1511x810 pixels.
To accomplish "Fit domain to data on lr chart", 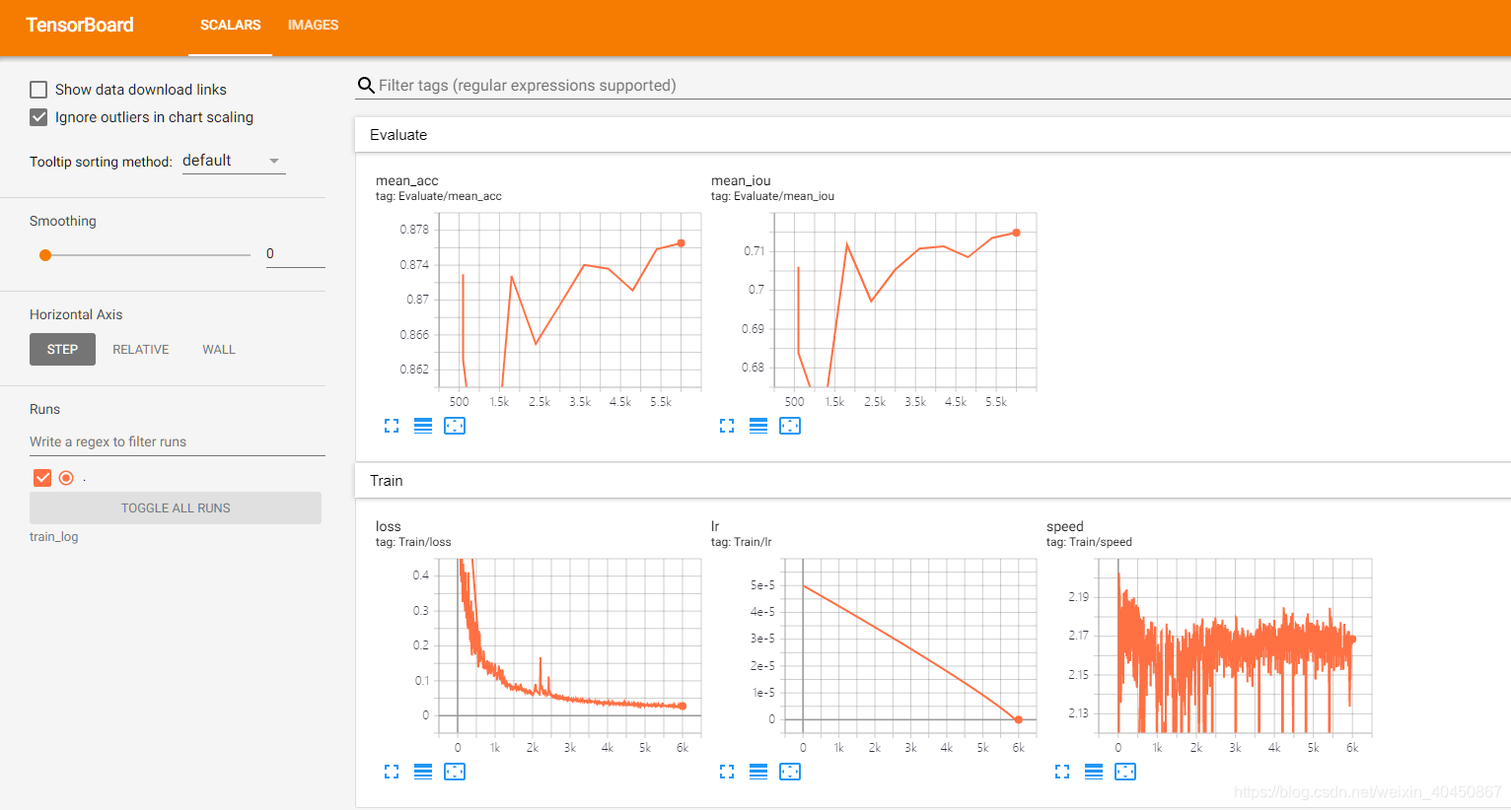I will (x=790, y=772).
